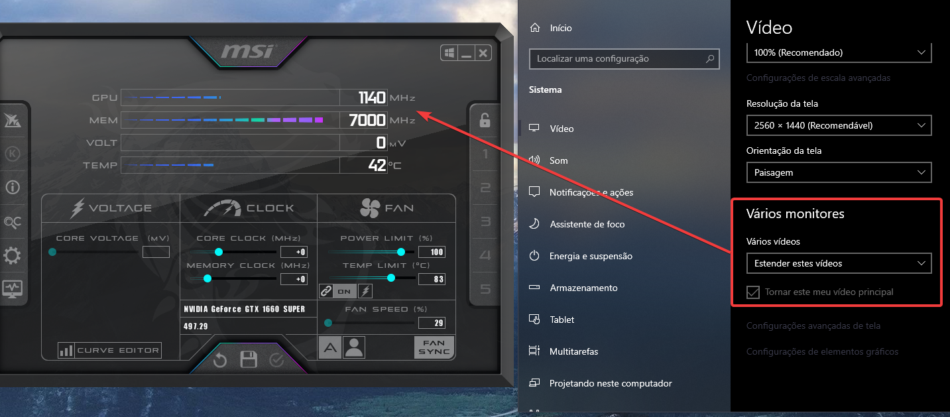The height and width of the screenshot is (417, 950).
Task: Click the save profile floppy disk icon
Action: click(249, 360)
